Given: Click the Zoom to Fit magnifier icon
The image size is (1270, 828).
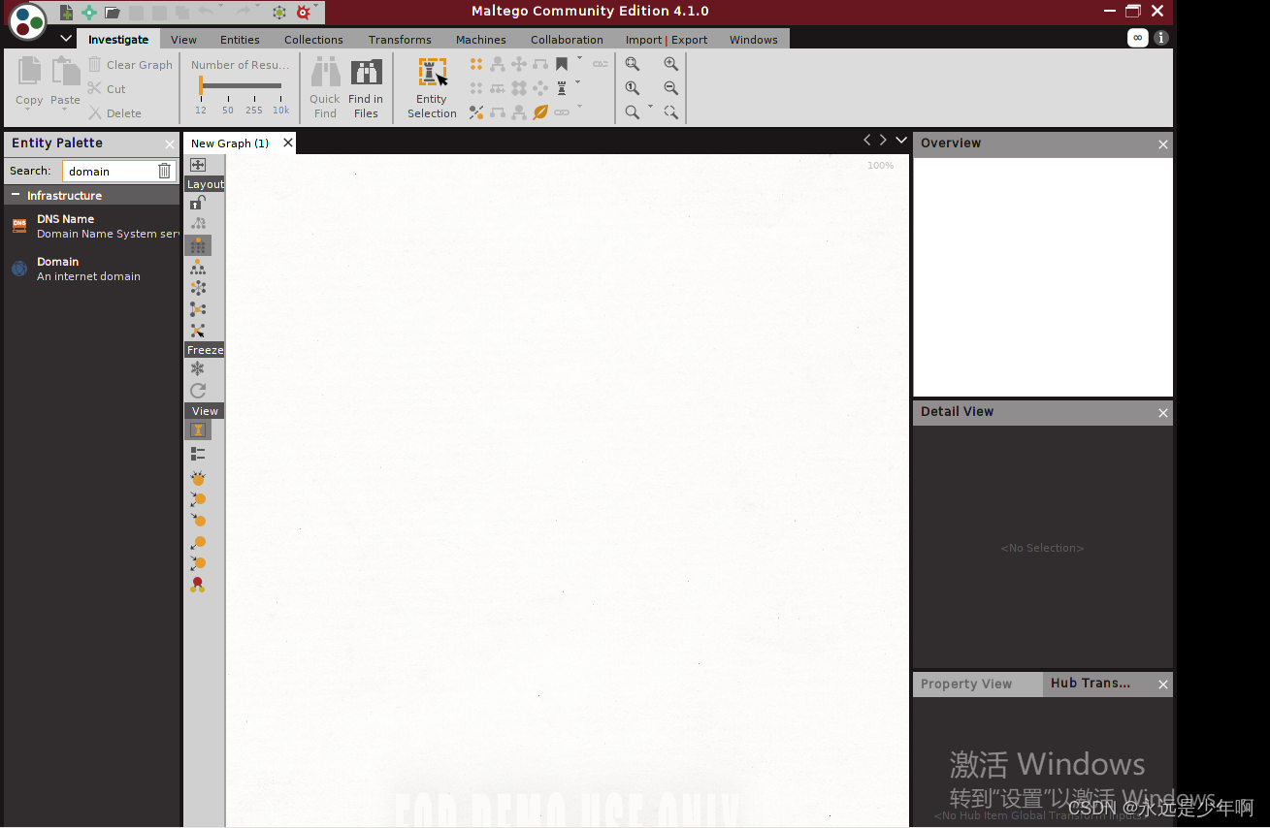Looking at the screenshot, I should [x=633, y=64].
